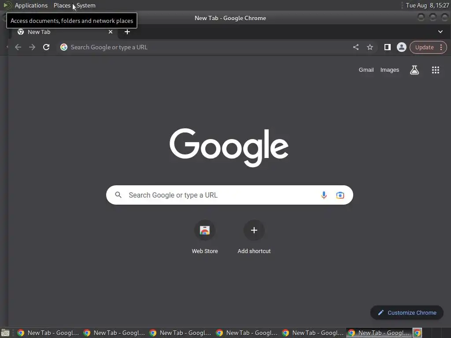Open the Web Store shortcut

coord(205,237)
